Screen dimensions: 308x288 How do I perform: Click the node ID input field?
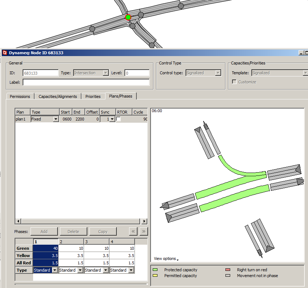click(40, 73)
